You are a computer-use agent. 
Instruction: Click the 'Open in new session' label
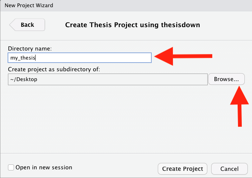click(44, 167)
